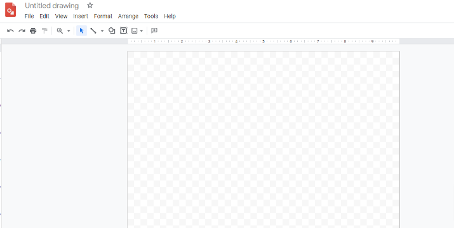The width and height of the screenshot is (454, 228).
Task: Rename the Untitled drawing title
Action: pyautogui.click(x=52, y=6)
